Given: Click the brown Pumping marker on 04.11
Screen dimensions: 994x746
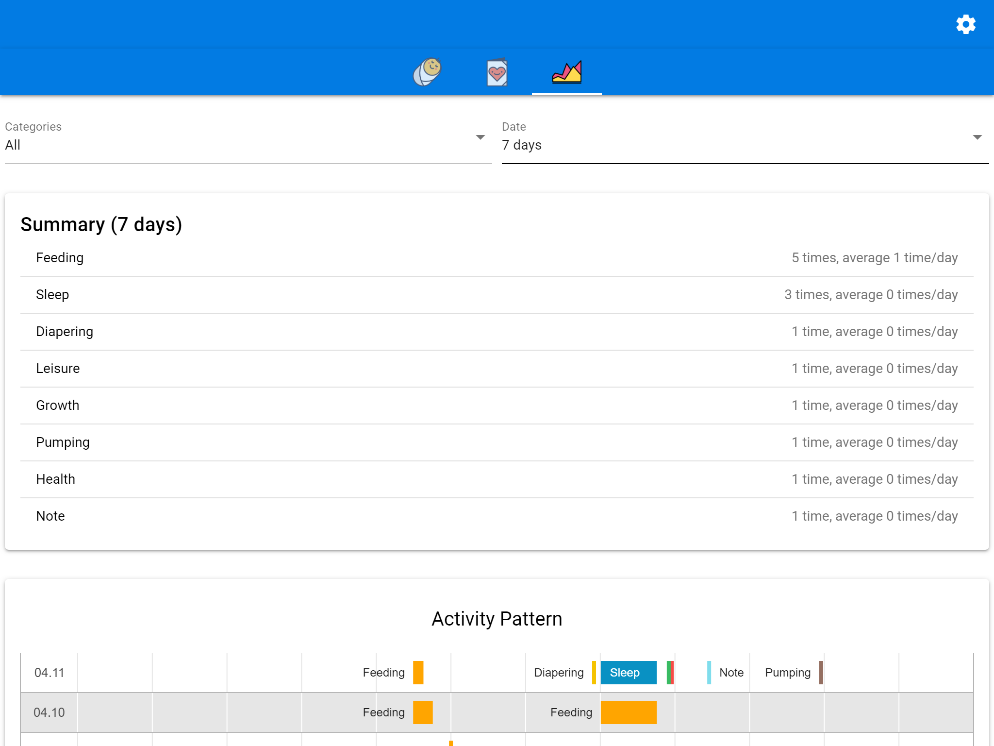Looking at the screenshot, I should coord(821,673).
